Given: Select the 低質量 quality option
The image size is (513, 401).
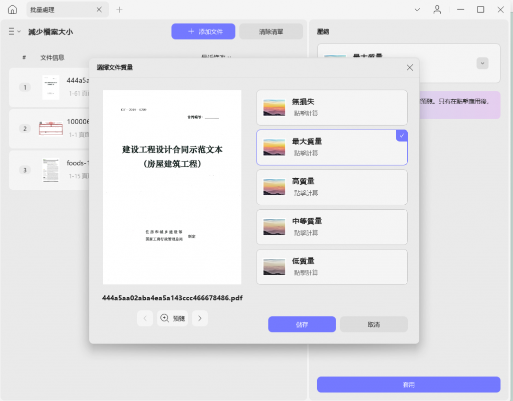Looking at the screenshot, I should pyautogui.click(x=332, y=267).
